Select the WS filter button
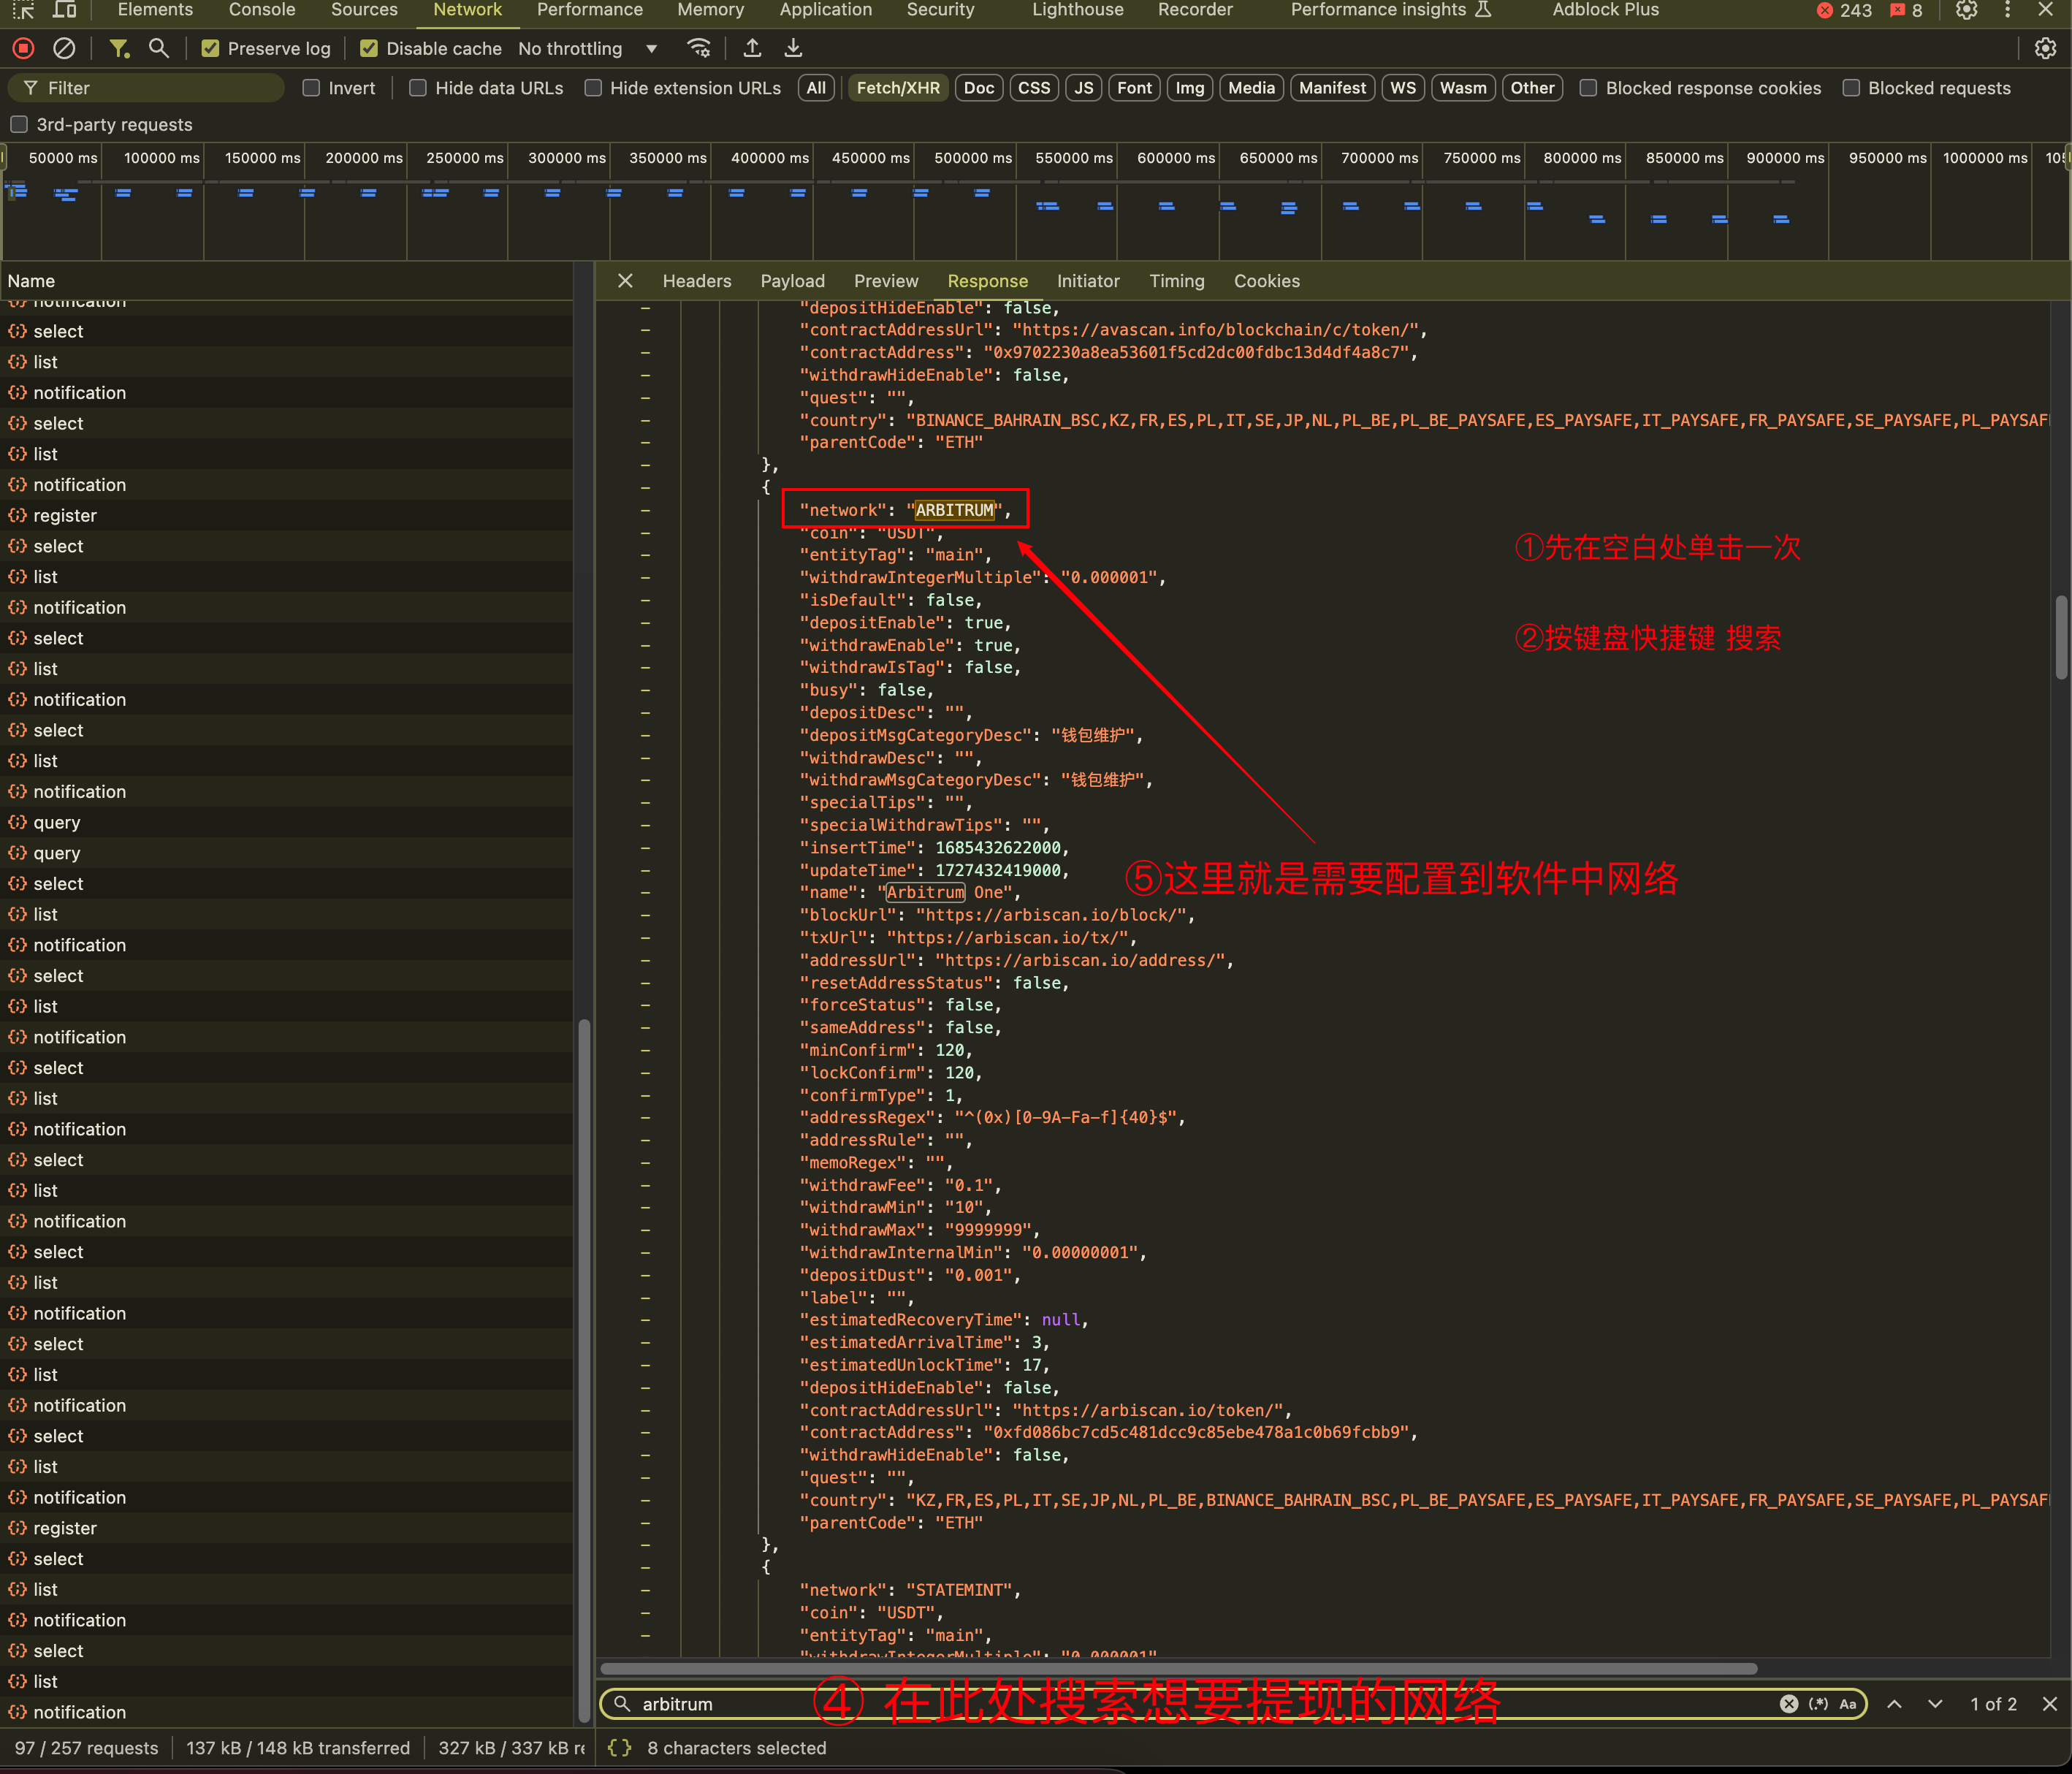The image size is (2072, 1774). 1402,88
